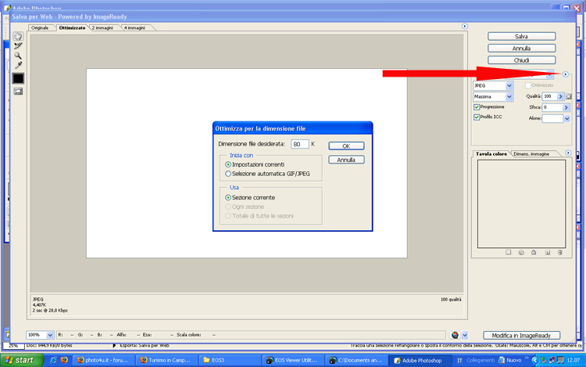Switch to the Originale tab

[x=40, y=27]
